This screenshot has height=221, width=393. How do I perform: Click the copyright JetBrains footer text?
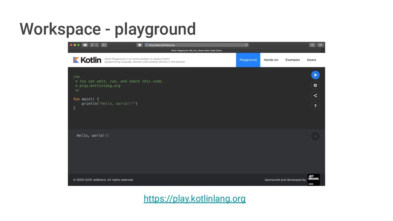(x=103, y=180)
